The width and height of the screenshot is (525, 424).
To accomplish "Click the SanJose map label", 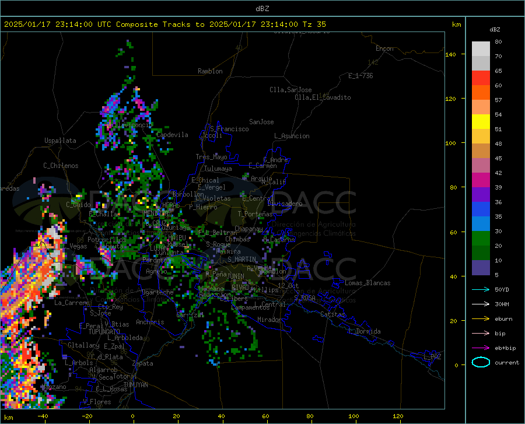I will pyautogui.click(x=261, y=122).
